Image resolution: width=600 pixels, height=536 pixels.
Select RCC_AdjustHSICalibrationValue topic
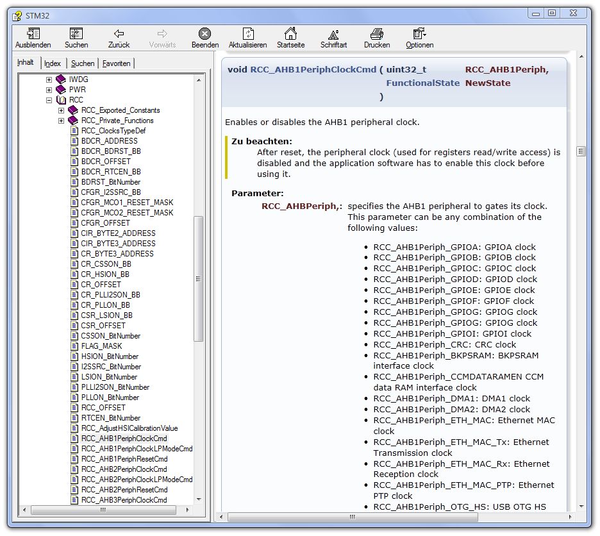pos(129,428)
